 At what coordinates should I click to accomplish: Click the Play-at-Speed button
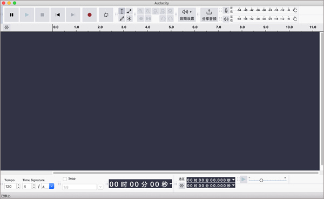tap(244, 179)
